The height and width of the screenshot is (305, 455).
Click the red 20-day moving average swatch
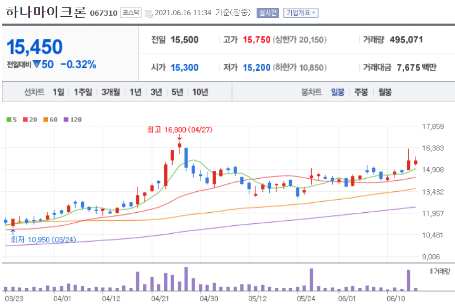[x=25, y=119]
